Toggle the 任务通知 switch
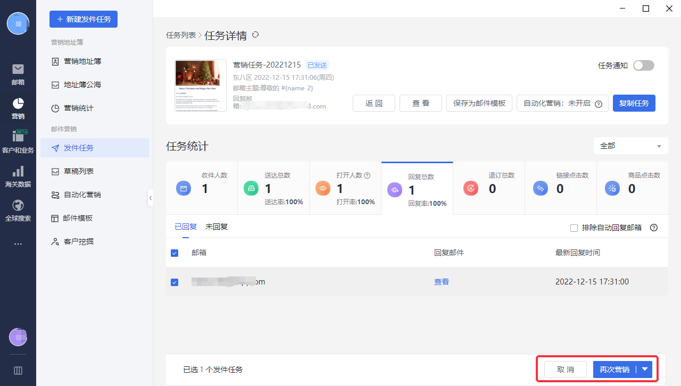The width and height of the screenshot is (681, 386). [x=643, y=65]
